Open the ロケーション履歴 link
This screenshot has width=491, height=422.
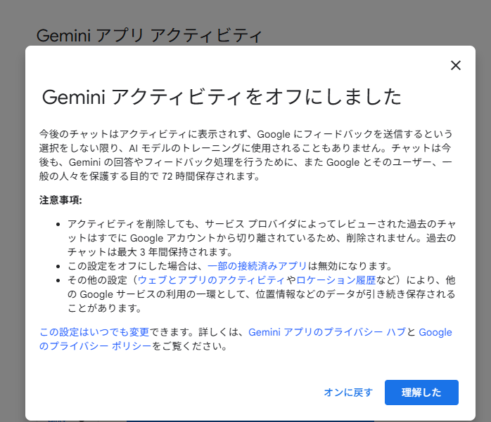[336, 280]
